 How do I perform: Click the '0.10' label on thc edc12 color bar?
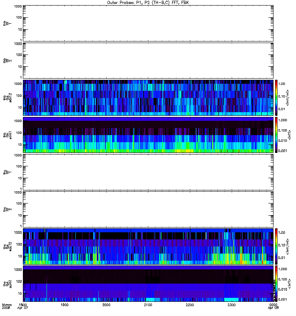pos(281,245)
